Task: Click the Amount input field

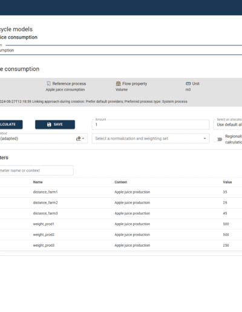Action: 151,125
